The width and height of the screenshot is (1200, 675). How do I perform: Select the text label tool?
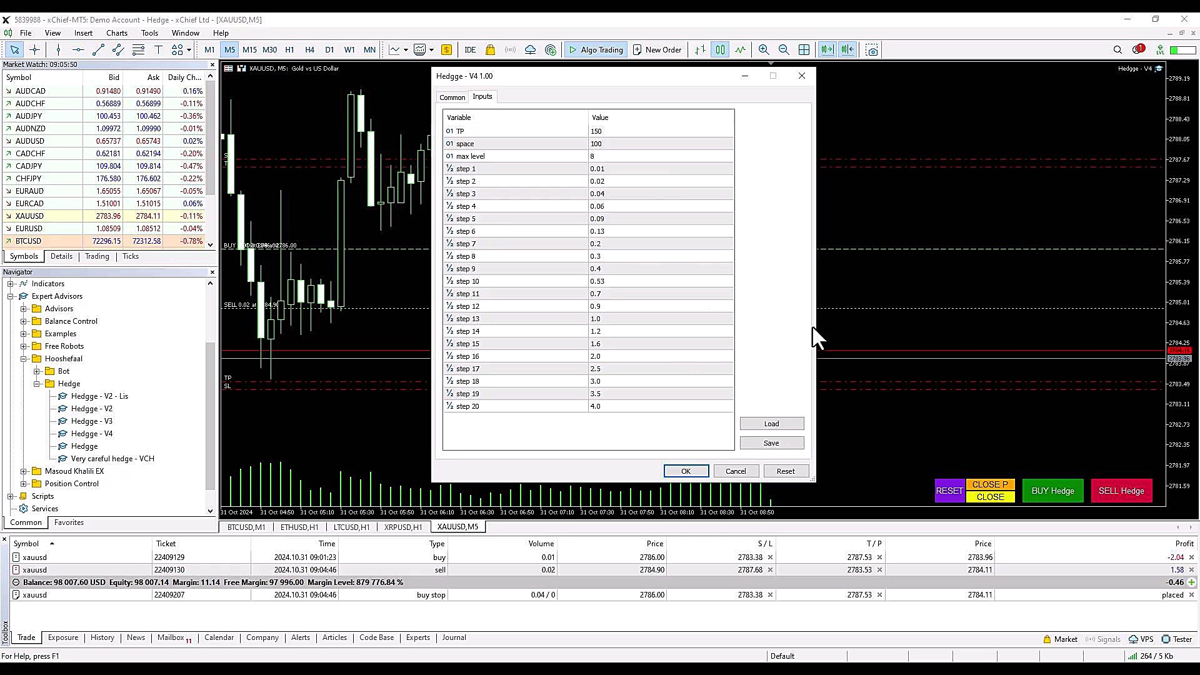tap(158, 50)
